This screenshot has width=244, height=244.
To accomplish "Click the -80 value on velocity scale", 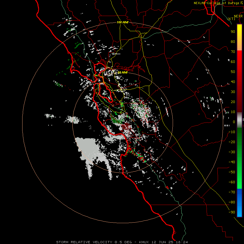I will [x=232, y=202].
